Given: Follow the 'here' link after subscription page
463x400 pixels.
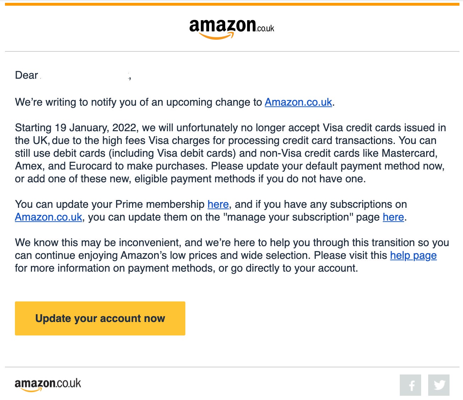Looking at the screenshot, I should (x=393, y=217).
